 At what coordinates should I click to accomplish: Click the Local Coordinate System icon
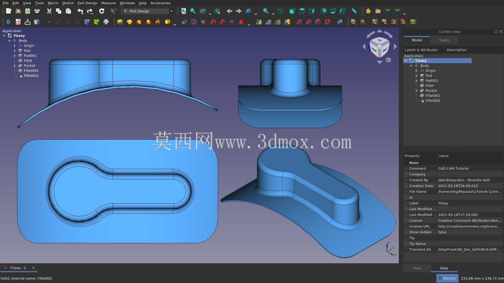[x=78, y=22]
